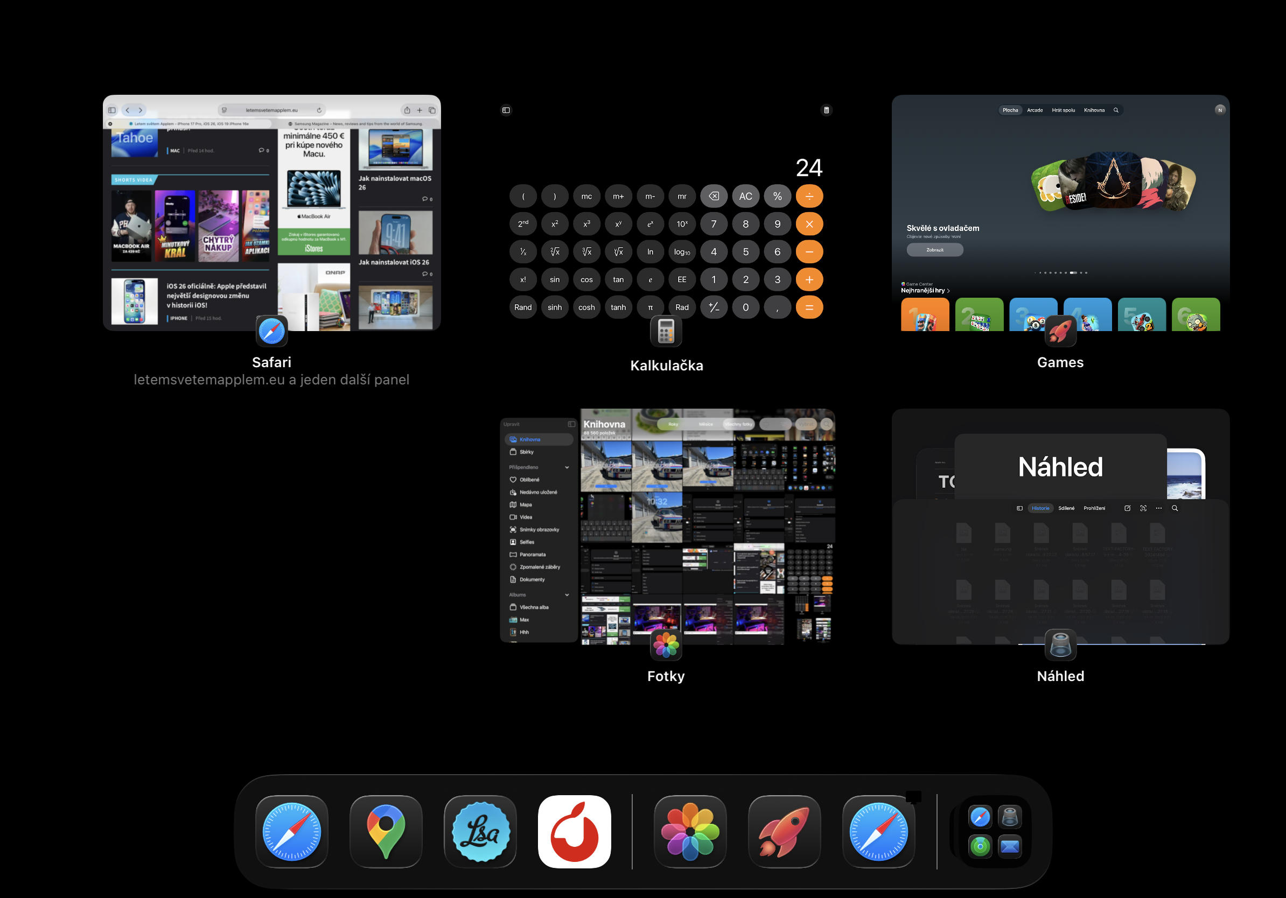Toggle the 2nd function key in the calculator
Image resolution: width=1286 pixels, height=898 pixels.
click(522, 224)
